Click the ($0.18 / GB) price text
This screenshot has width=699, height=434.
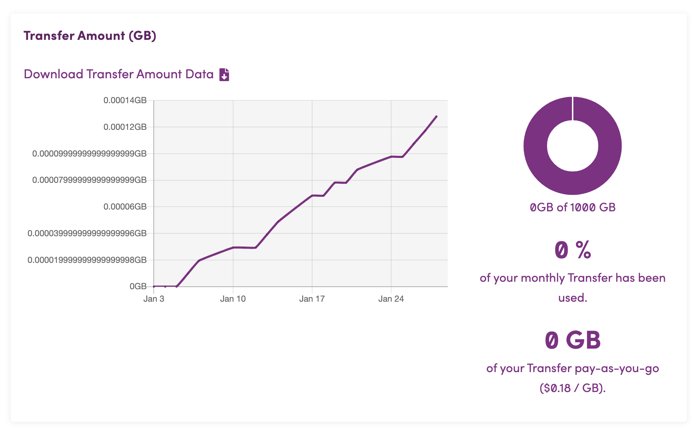coord(572,388)
